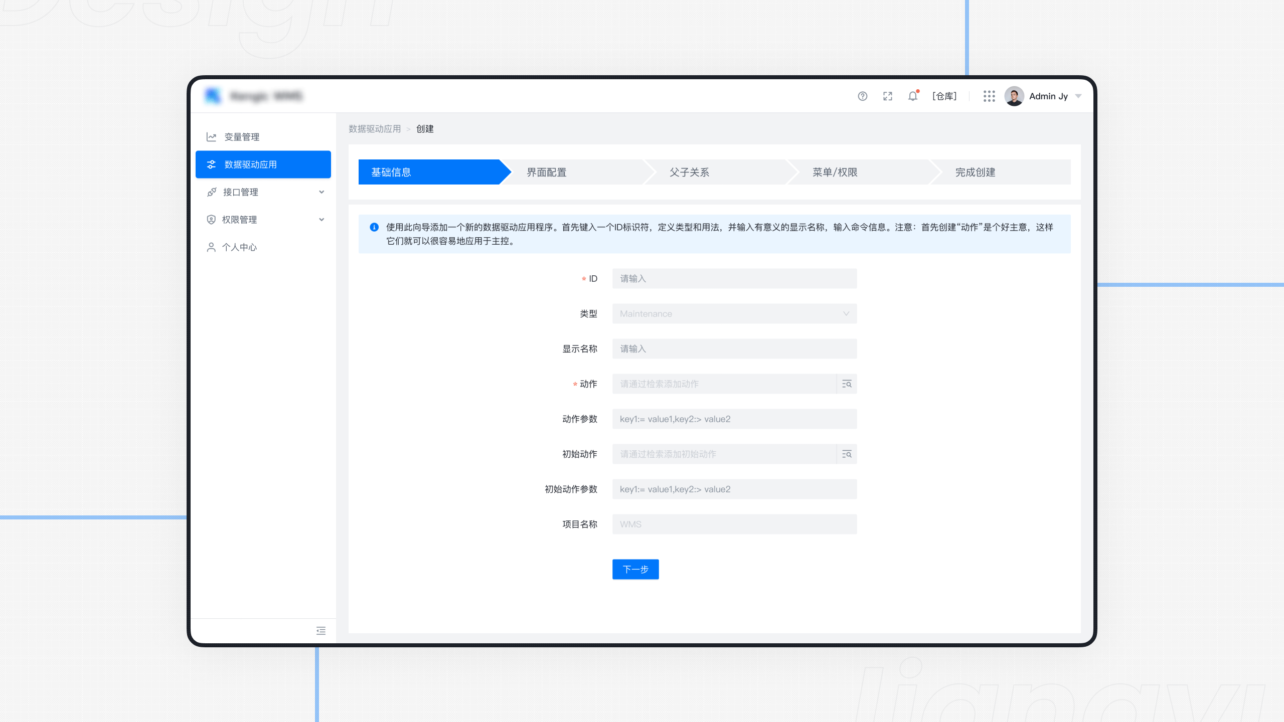Select the 接口管理 plug icon

(211, 192)
